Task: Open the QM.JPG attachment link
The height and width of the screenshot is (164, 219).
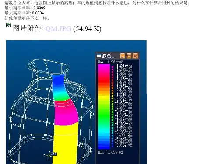Action: [58, 29]
